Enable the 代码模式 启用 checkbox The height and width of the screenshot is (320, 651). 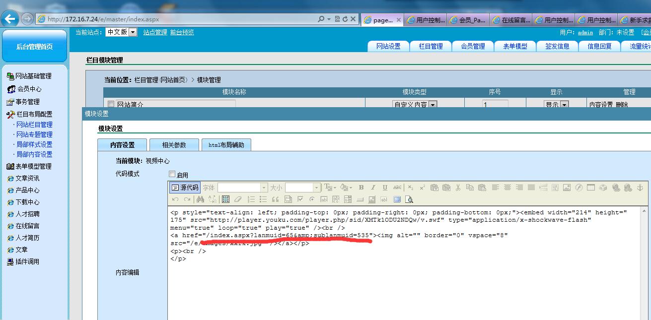tap(172, 174)
